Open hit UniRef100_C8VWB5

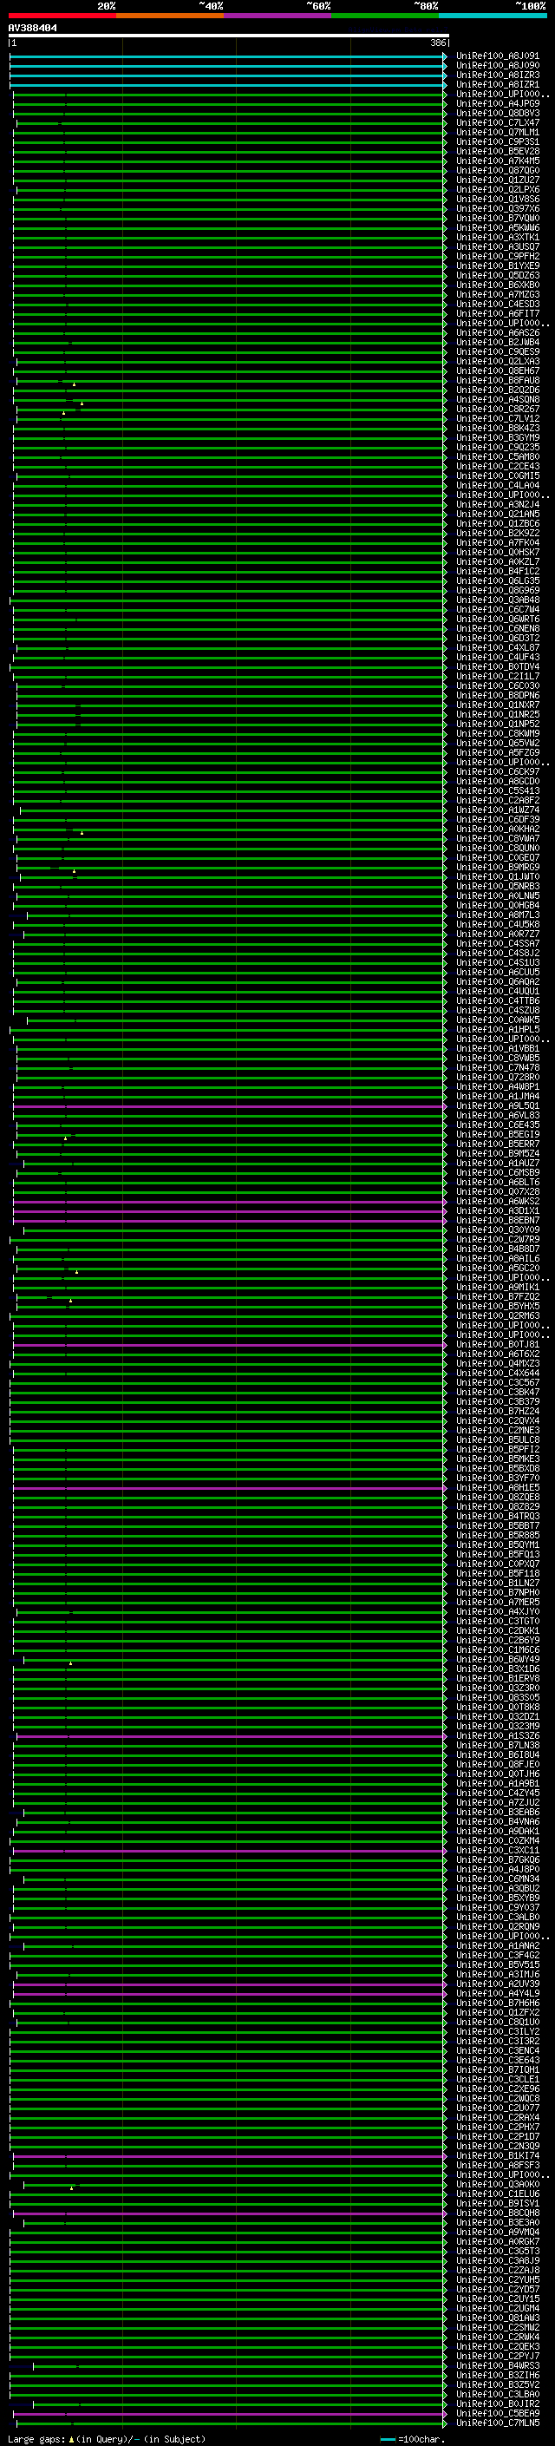point(497,1059)
